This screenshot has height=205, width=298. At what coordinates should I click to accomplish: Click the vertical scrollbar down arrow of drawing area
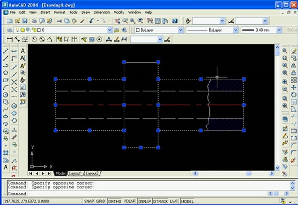[277, 168]
